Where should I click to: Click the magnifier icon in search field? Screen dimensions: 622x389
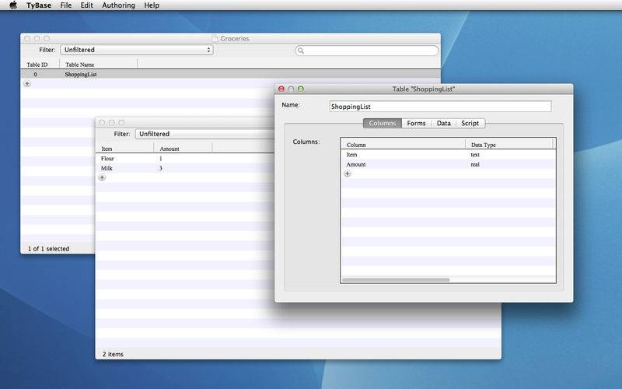point(301,51)
